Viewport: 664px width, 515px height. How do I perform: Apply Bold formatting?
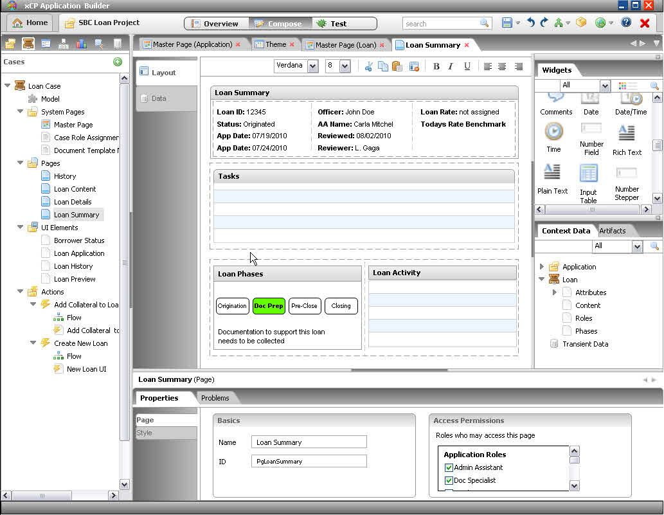click(436, 66)
